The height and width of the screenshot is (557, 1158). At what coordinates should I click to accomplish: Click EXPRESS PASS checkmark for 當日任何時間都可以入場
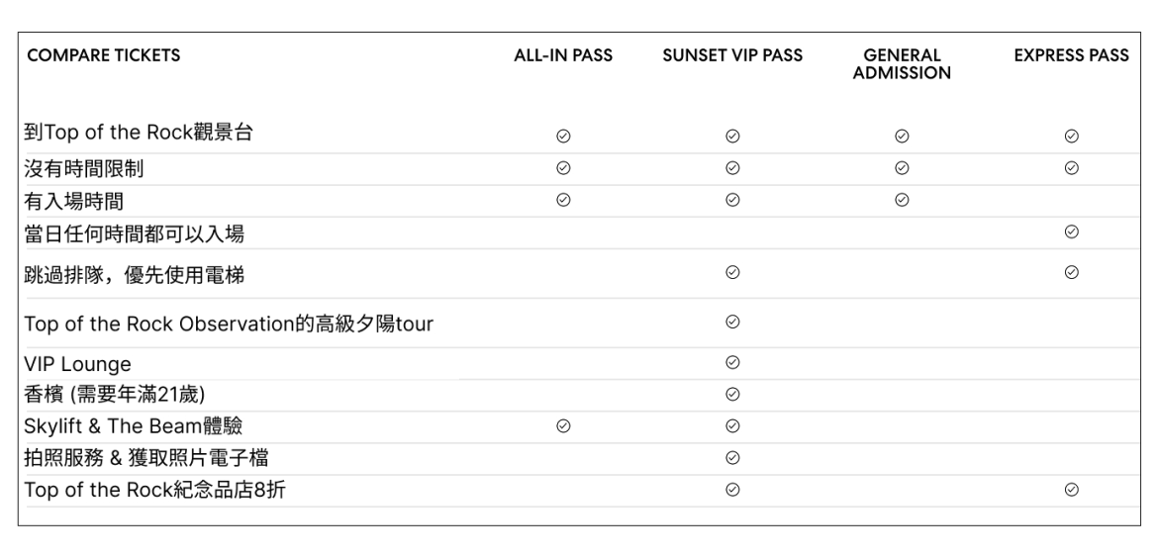[1071, 231]
